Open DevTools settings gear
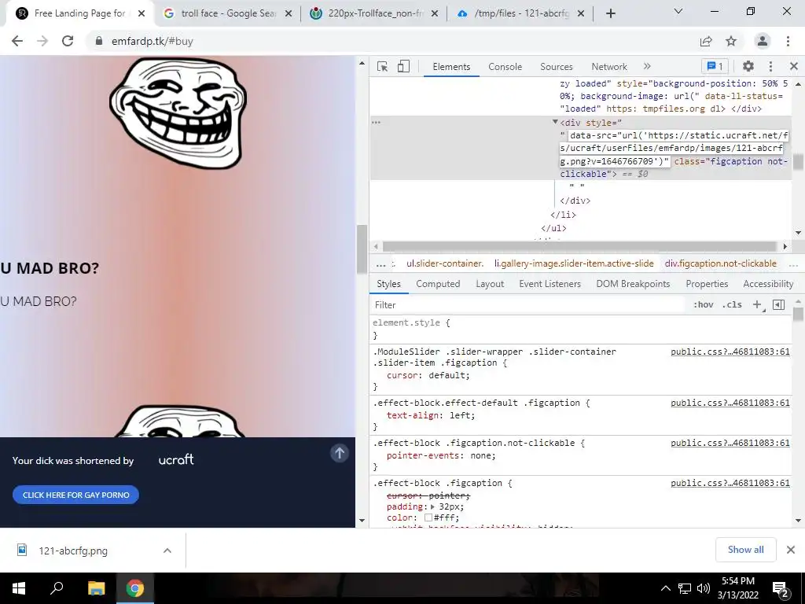 (x=748, y=66)
